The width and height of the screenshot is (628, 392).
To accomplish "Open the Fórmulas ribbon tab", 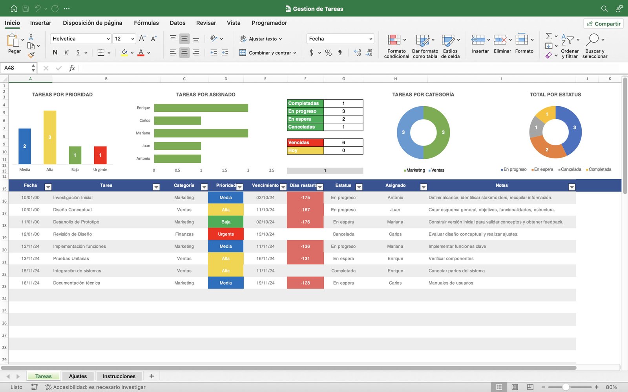I will (x=146, y=23).
